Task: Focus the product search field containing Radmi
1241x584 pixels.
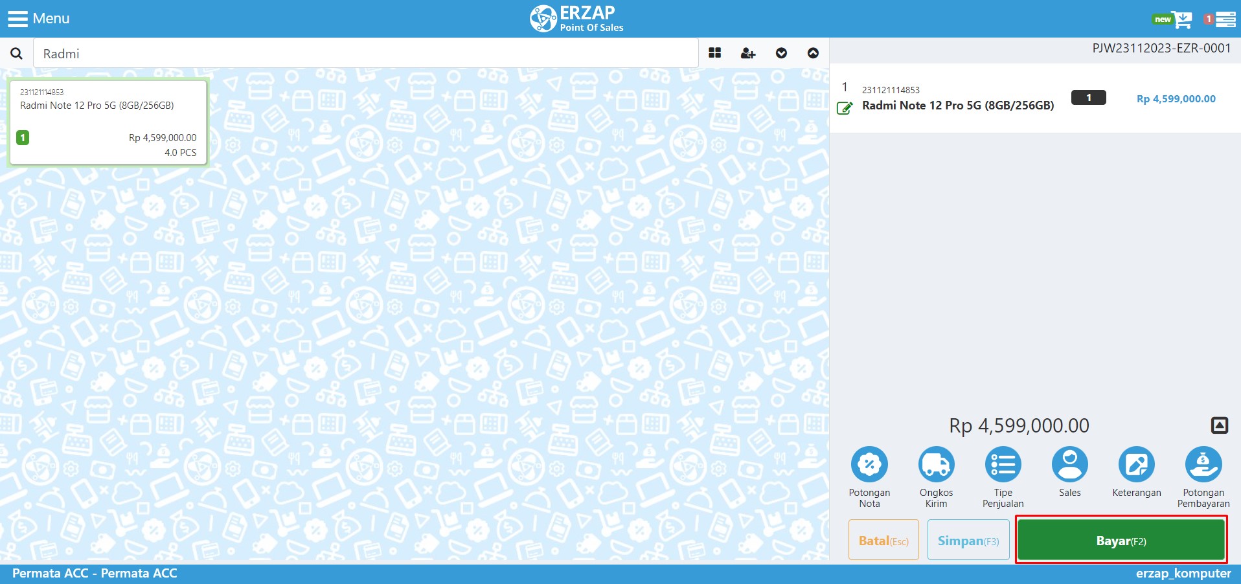Action: tap(366, 53)
